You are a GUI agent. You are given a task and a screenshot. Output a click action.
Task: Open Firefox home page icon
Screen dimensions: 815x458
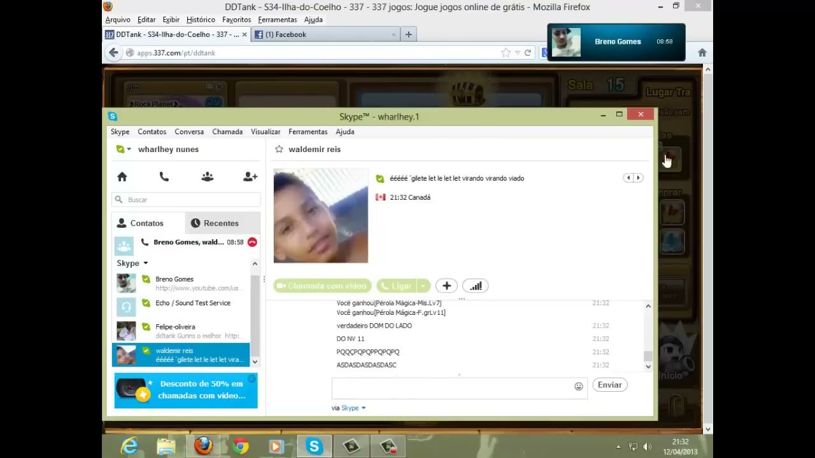[x=702, y=53]
